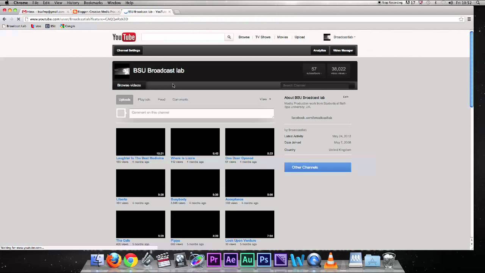Click the browser back arrow

tap(4, 19)
